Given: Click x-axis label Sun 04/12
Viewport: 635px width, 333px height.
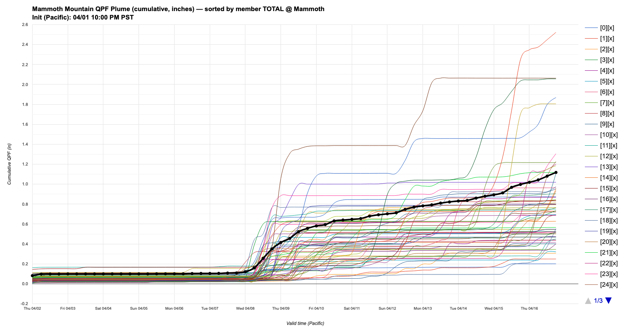Looking at the screenshot, I should click(x=387, y=309).
